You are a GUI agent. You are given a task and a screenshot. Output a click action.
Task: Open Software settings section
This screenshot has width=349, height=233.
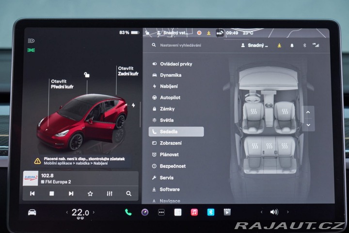[166, 189]
